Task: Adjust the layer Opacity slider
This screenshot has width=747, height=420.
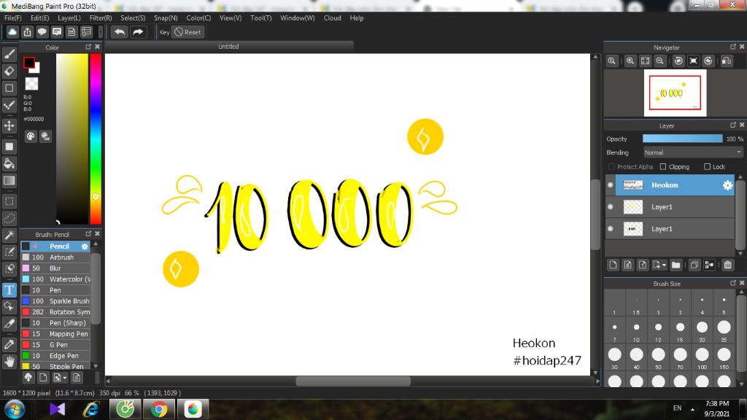Action: pyautogui.click(x=682, y=139)
